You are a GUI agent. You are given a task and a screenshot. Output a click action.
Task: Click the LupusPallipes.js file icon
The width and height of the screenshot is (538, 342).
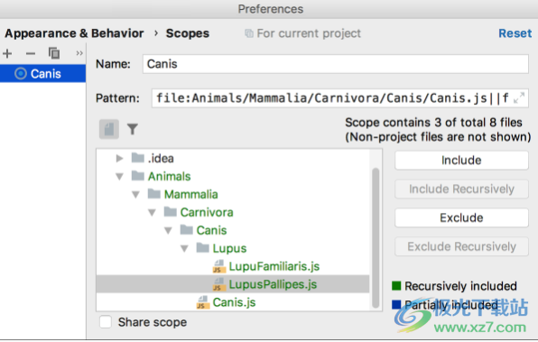[219, 284]
